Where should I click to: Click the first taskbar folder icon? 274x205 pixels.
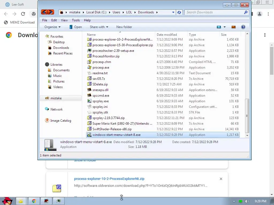tap(21, 201)
